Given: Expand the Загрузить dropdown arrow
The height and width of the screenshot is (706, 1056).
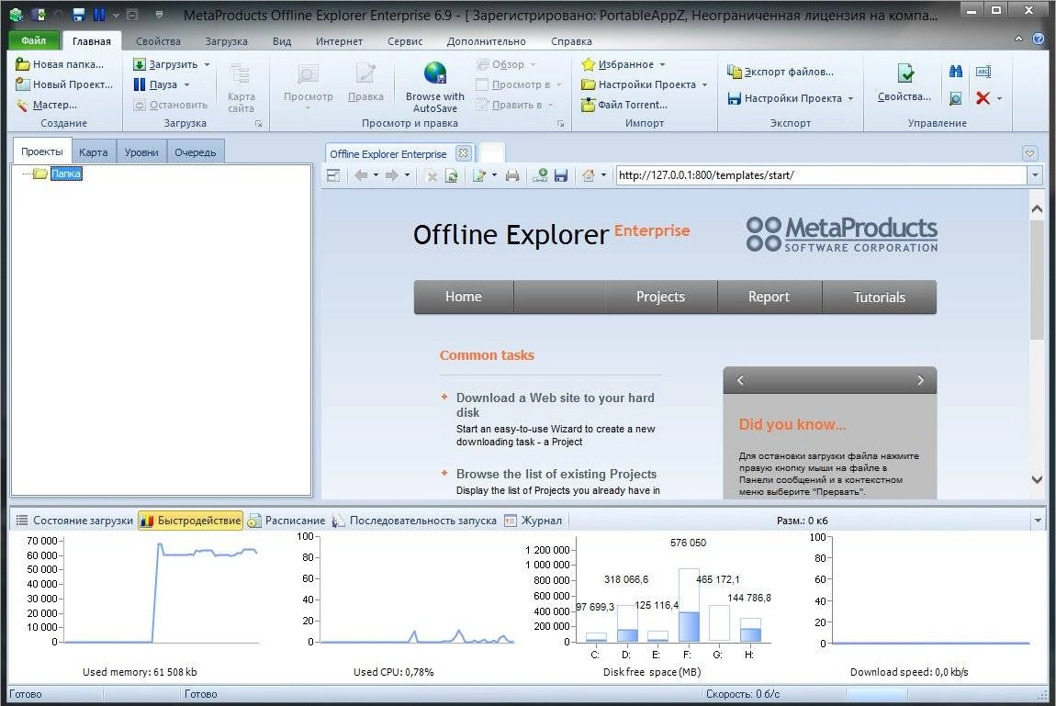Looking at the screenshot, I should point(207,64).
